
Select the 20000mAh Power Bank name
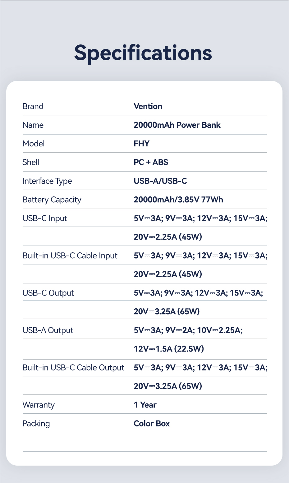pos(177,125)
